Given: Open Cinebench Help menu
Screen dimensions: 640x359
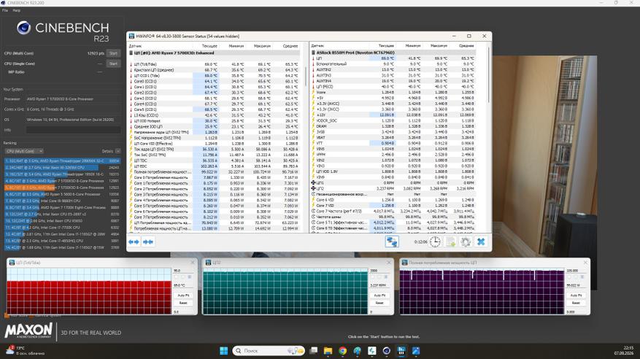Looking at the screenshot, I should [x=16, y=10].
